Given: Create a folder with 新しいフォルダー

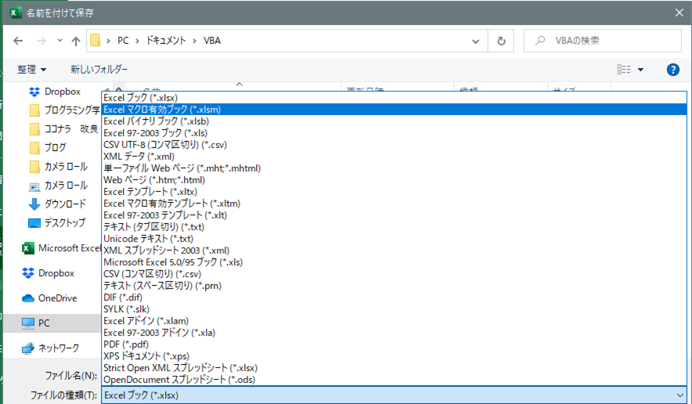Looking at the screenshot, I should [x=99, y=70].
